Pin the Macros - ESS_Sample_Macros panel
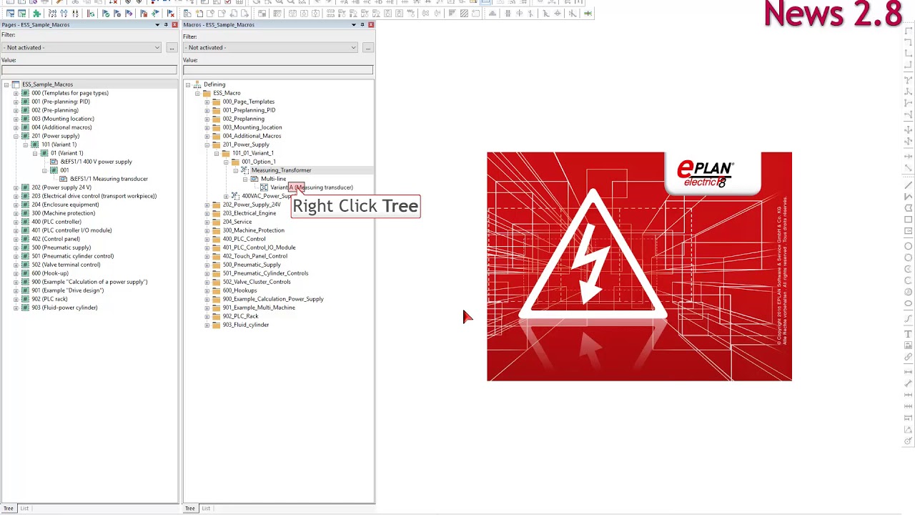 pyautogui.click(x=362, y=25)
